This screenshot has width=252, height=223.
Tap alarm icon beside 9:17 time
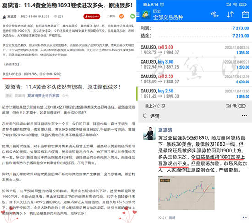click(163, 106)
